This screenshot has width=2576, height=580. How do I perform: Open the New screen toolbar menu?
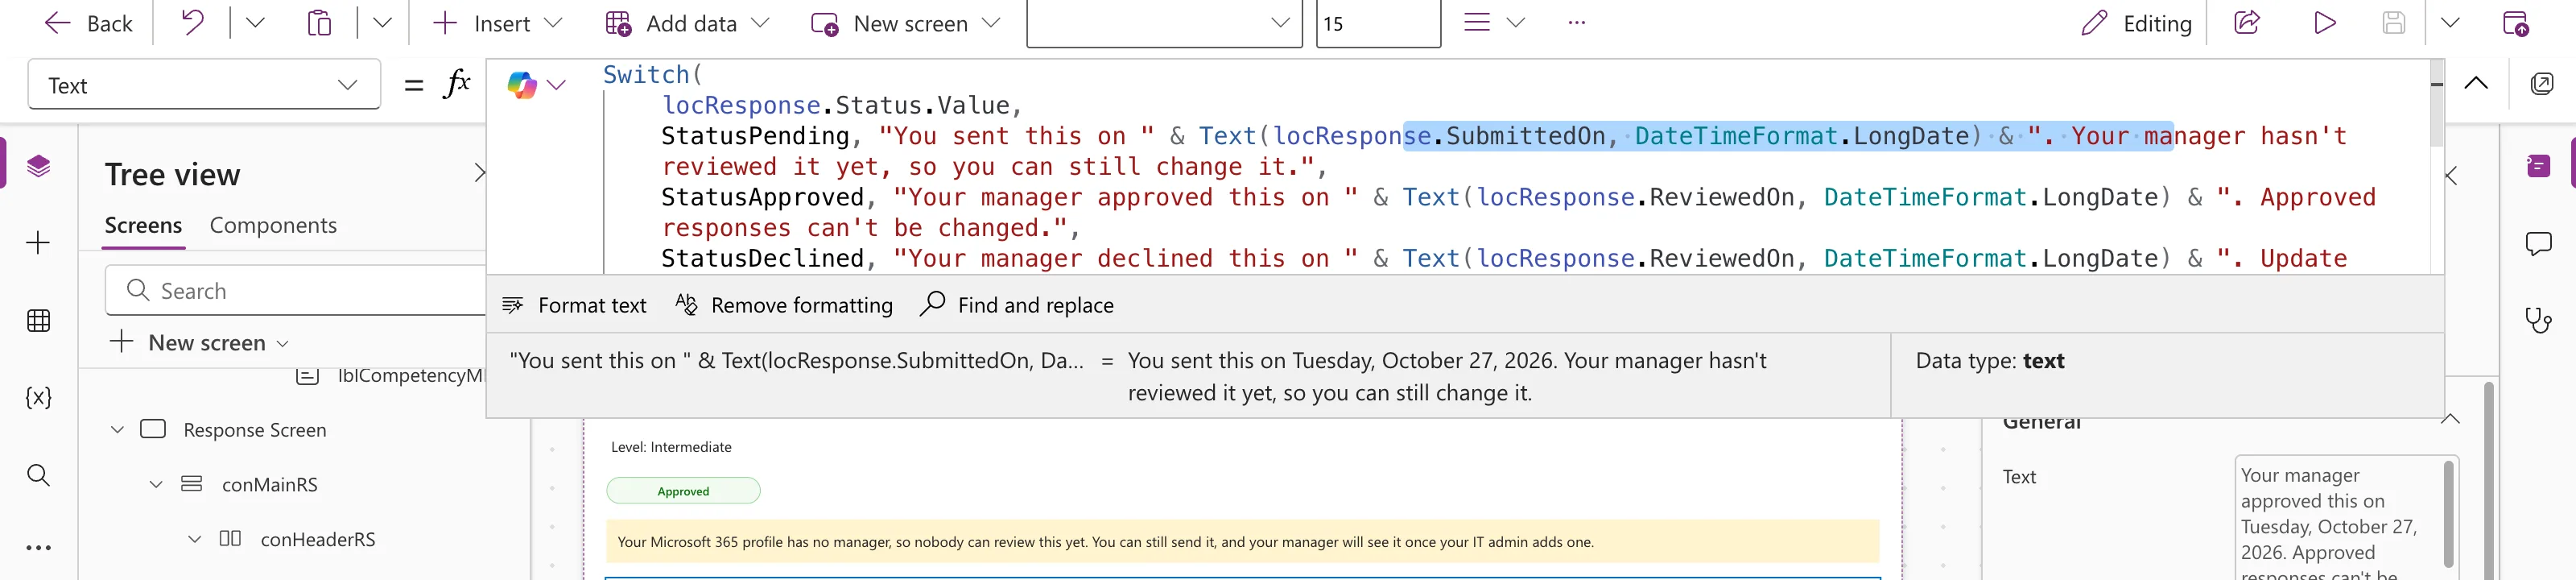click(905, 23)
